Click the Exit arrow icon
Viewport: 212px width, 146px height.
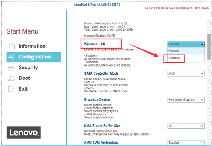[11, 89]
